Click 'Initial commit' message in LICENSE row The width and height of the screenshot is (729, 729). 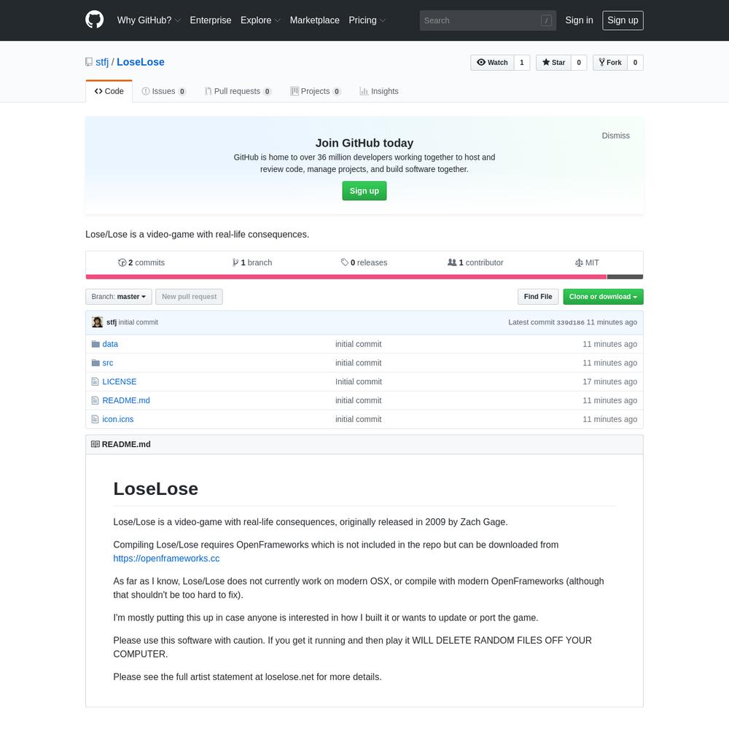coord(359,382)
